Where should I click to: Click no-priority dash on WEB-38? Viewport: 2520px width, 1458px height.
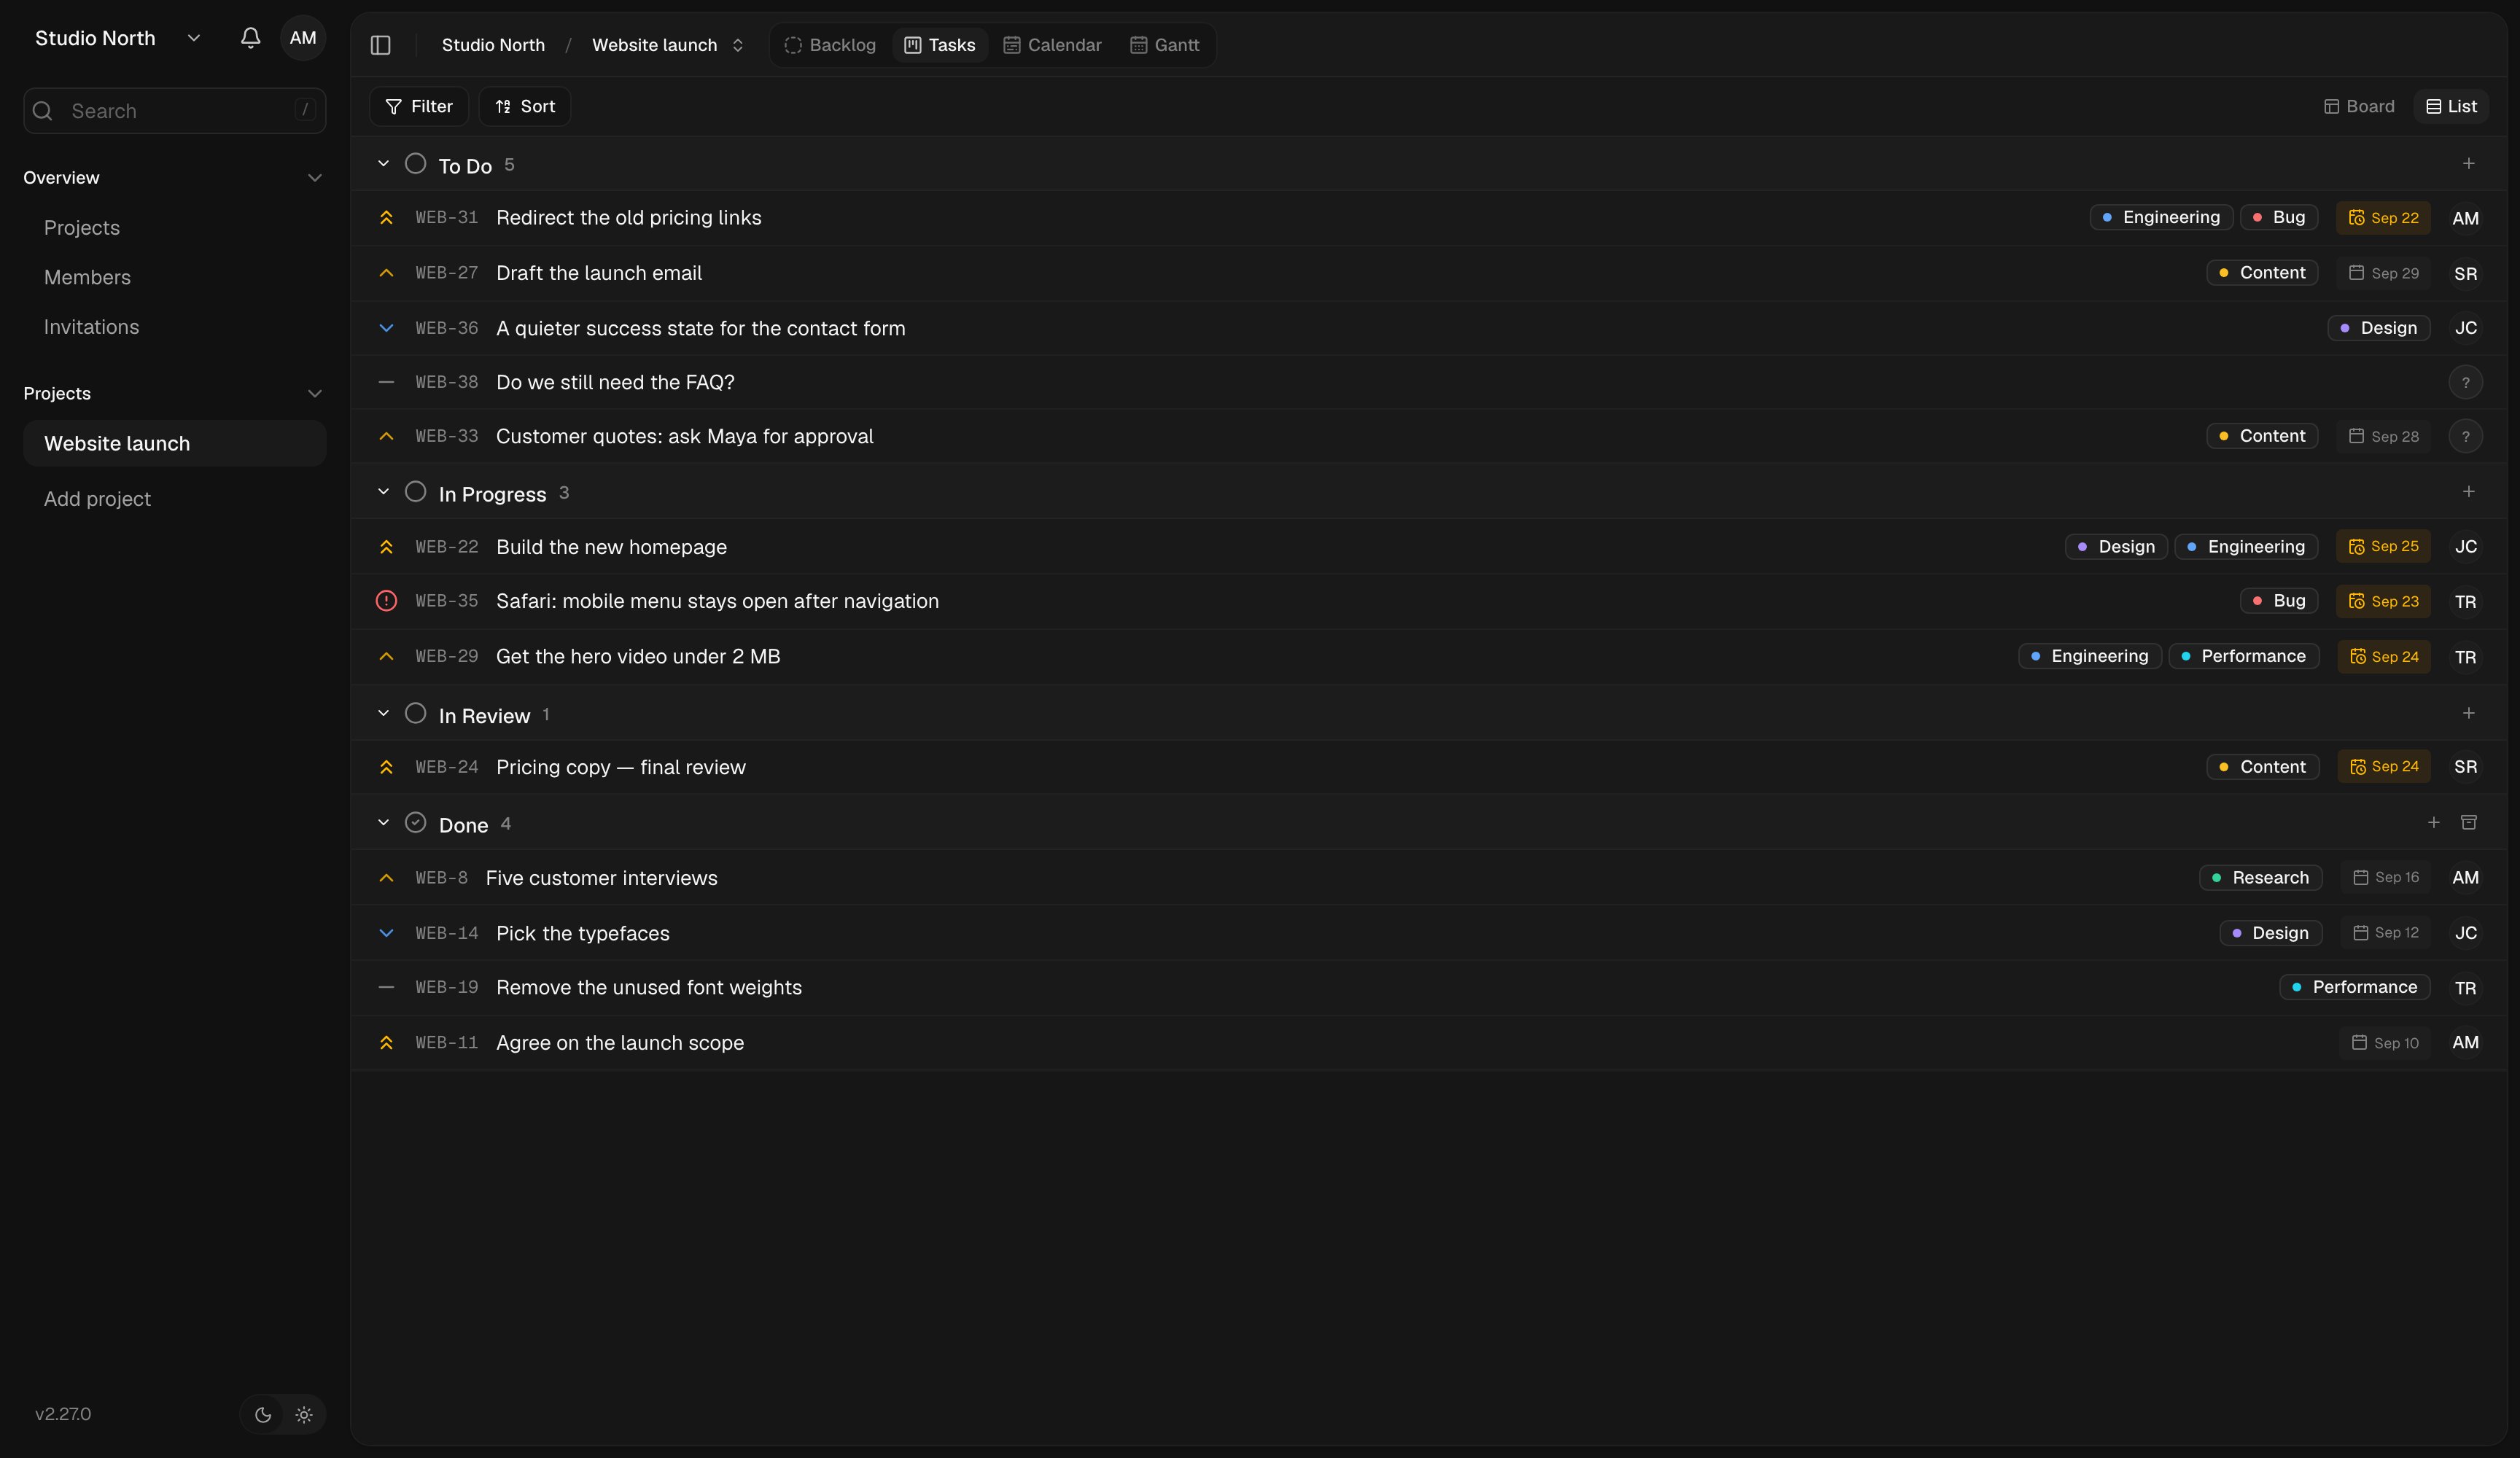pos(386,382)
